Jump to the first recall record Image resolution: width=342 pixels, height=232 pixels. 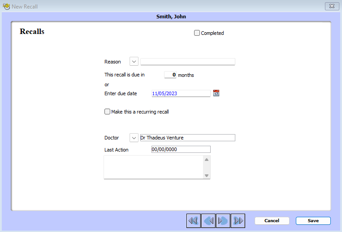point(193,221)
